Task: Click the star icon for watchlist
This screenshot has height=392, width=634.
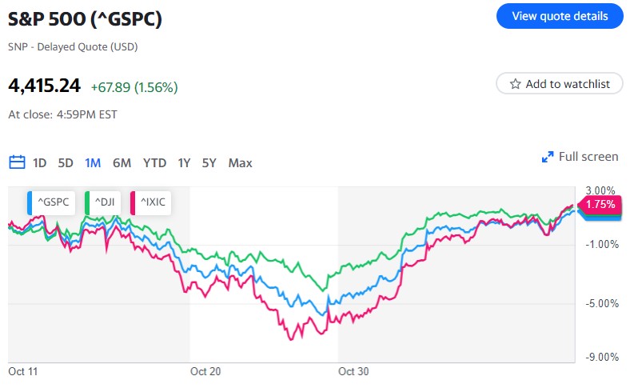Action: tap(516, 83)
